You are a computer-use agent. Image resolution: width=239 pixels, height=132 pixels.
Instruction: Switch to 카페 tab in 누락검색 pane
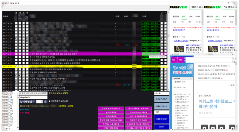point(191,16)
